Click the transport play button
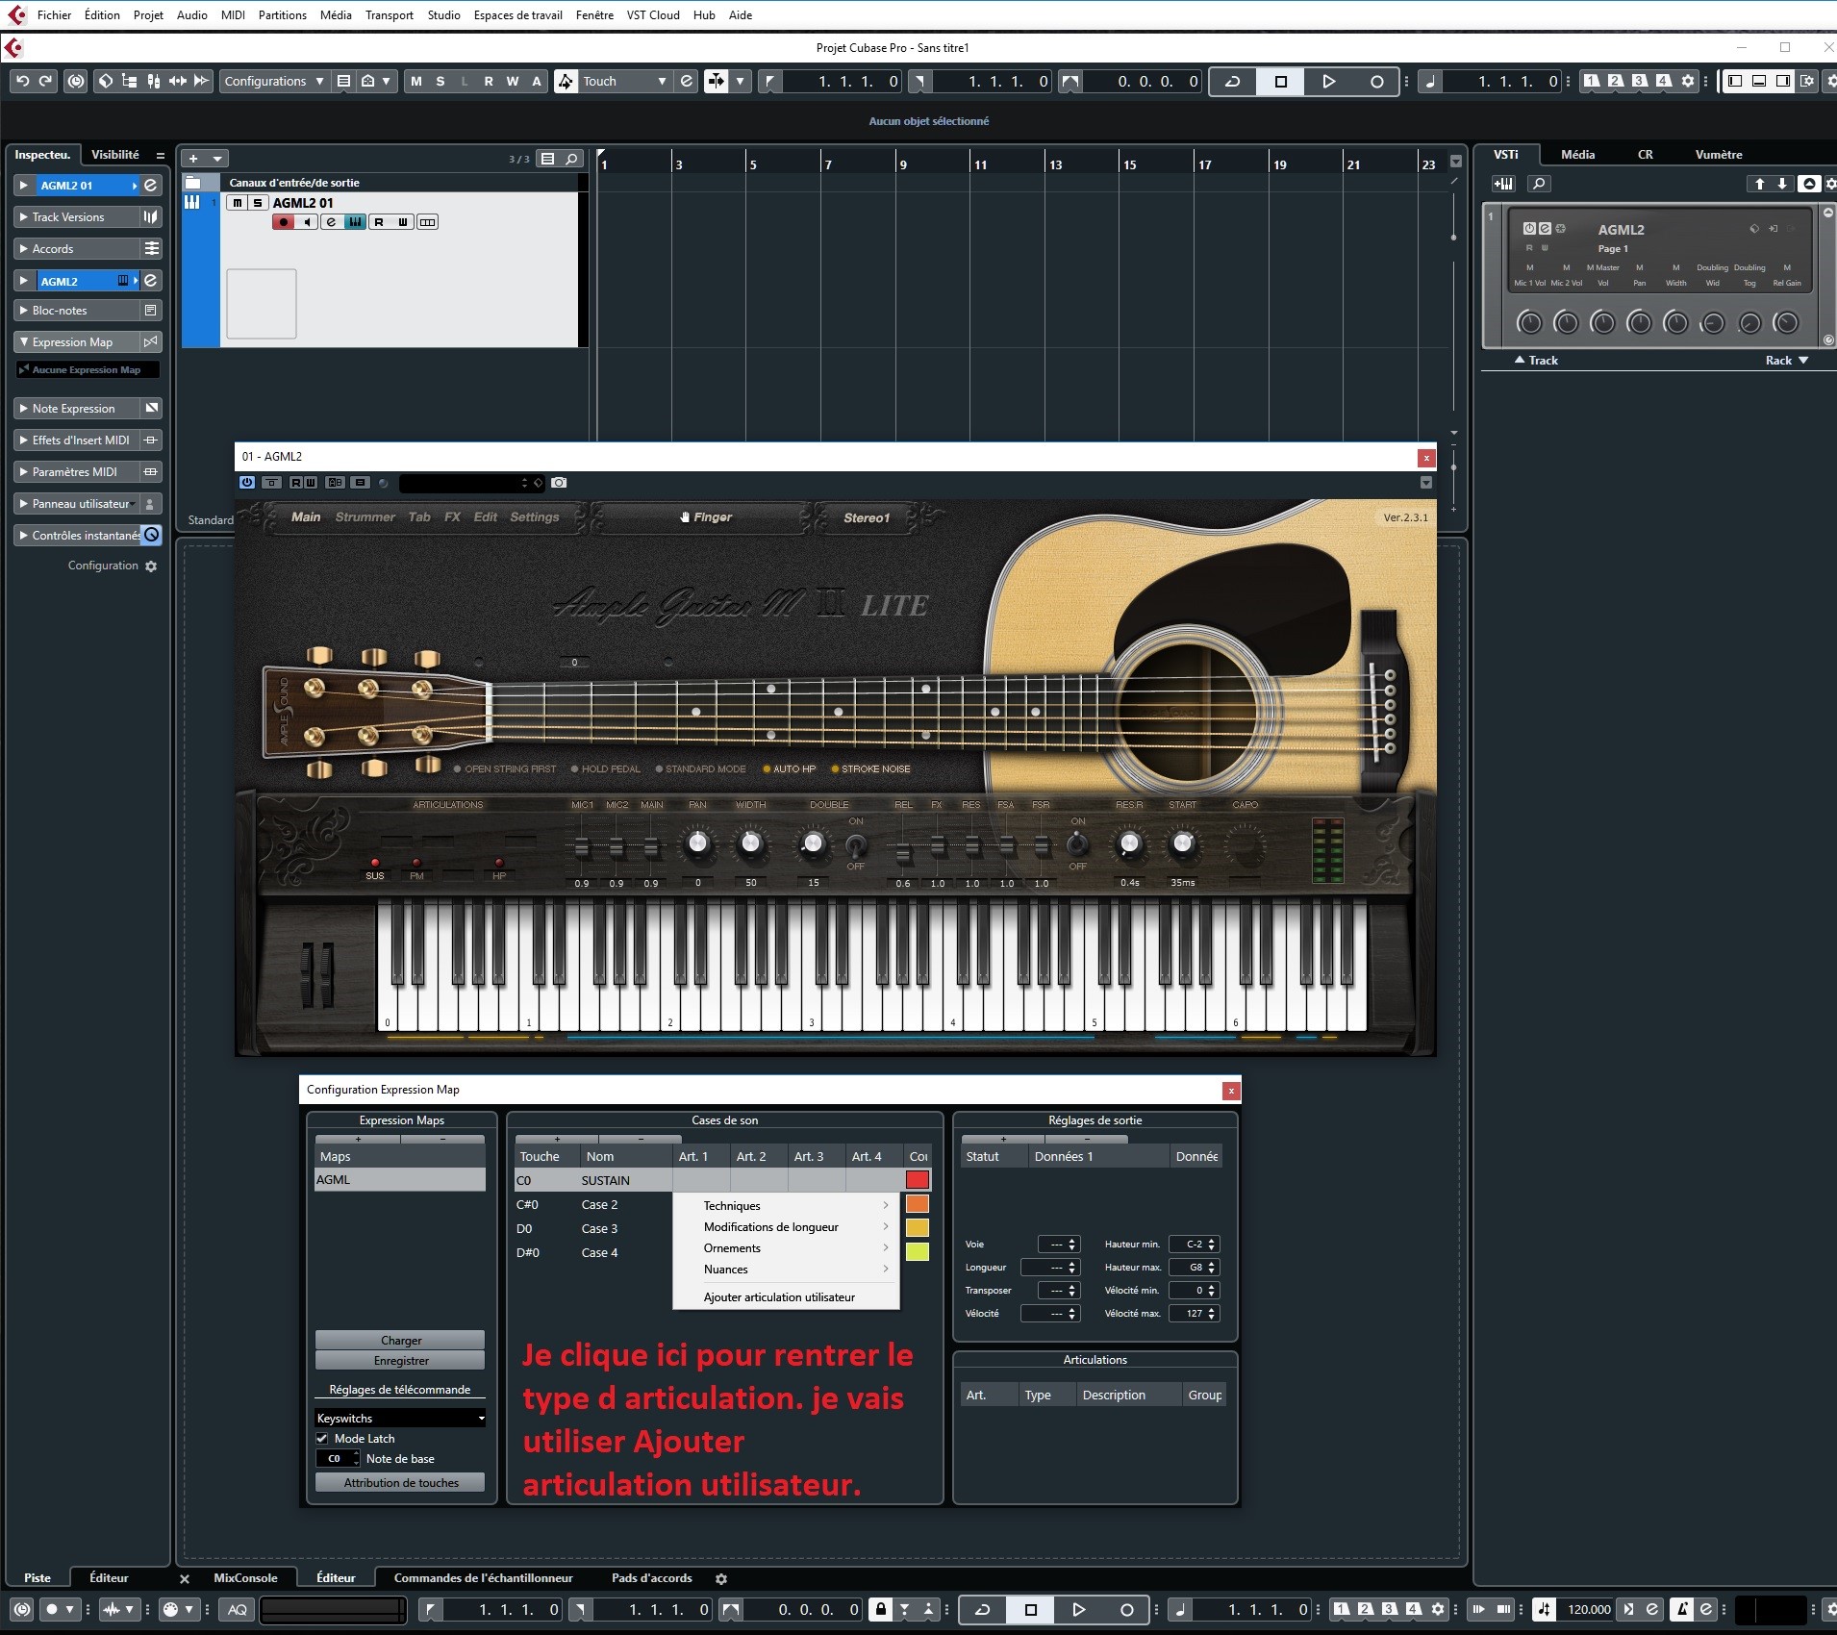 coord(1329,82)
